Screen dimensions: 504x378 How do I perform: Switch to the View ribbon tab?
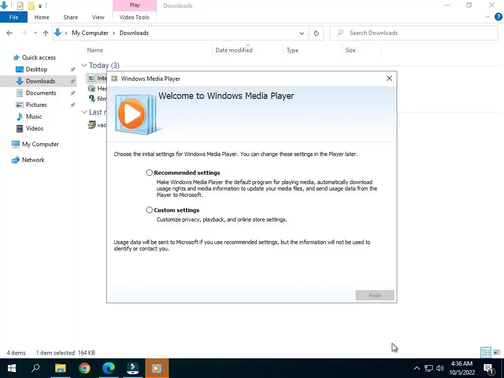pos(98,17)
